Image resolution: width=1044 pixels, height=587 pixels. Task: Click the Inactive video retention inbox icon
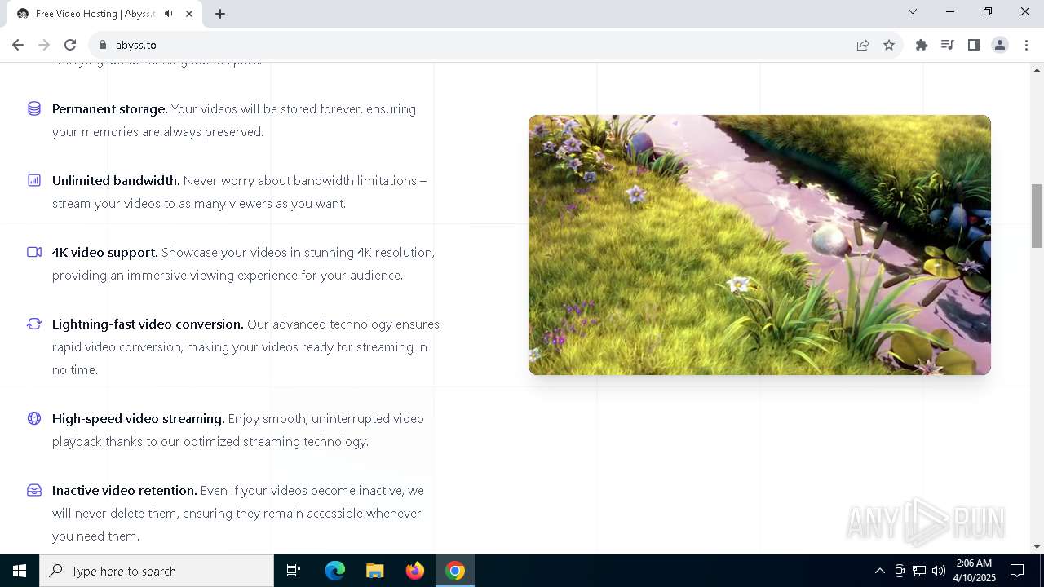34,490
